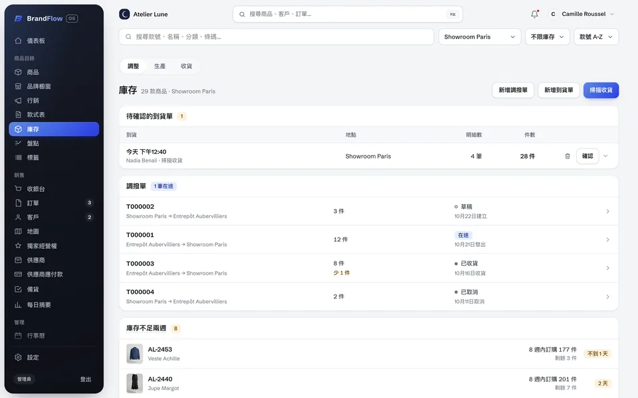Screen dimensions: 638x398
Task: Open the AL-2440 Jupe Margot thumbnail
Action: tap(134, 383)
